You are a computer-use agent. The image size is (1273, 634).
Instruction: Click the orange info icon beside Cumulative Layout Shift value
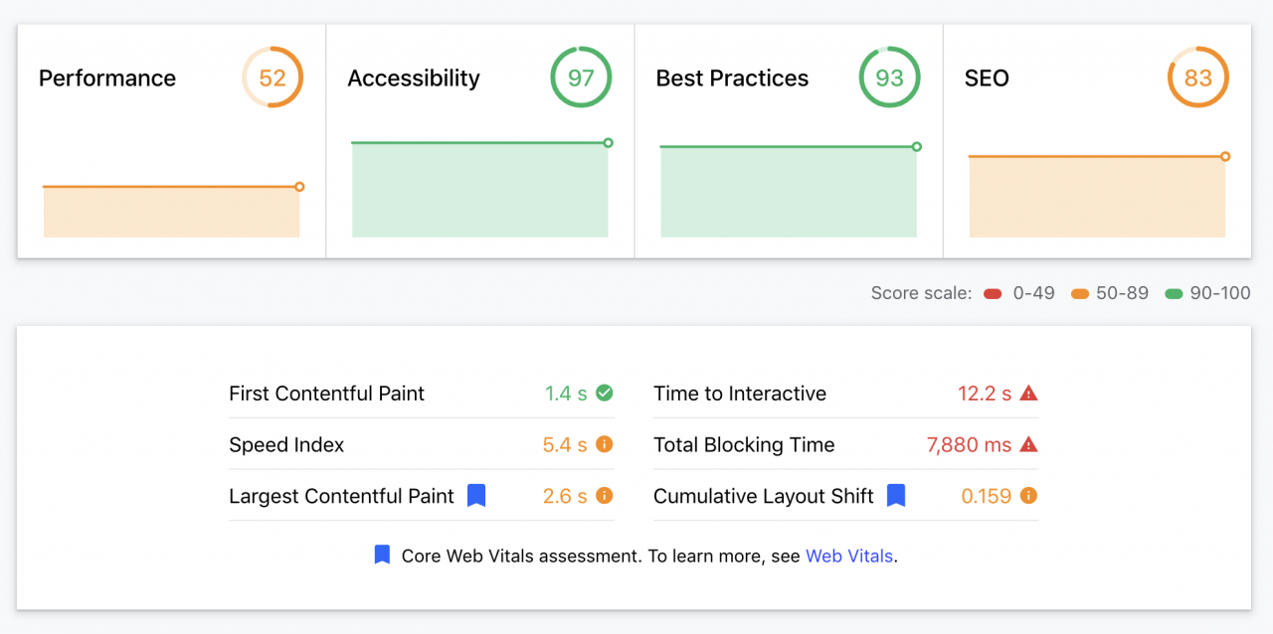1028,495
